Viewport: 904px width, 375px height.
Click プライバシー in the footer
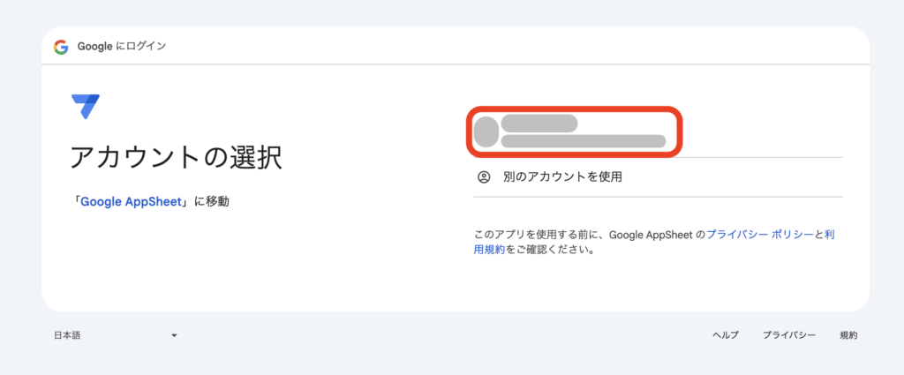tap(789, 335)
